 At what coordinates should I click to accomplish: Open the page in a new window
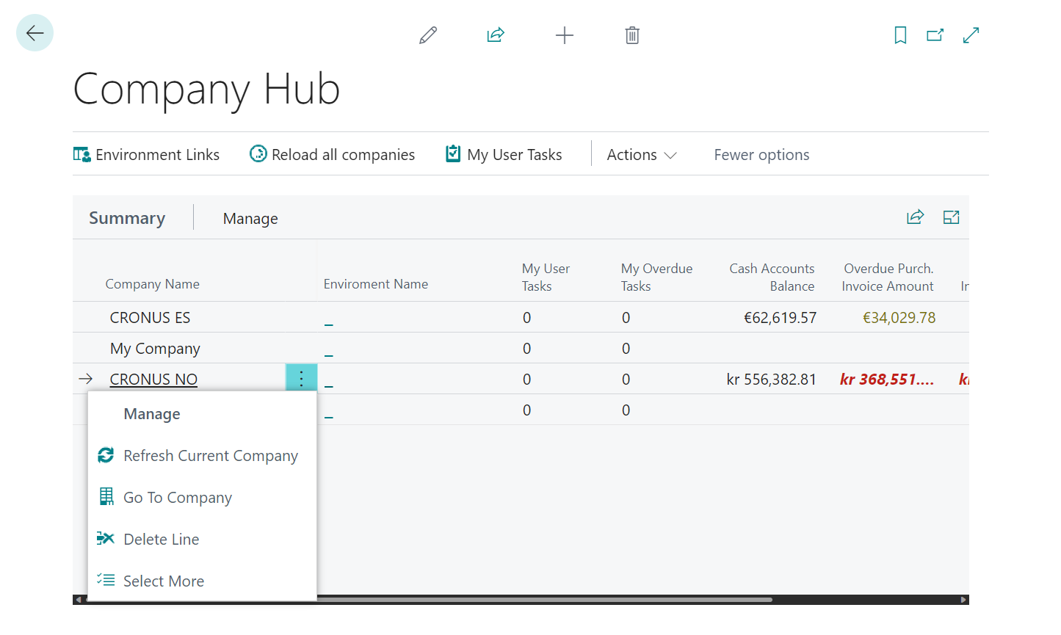[x=935, y=35]
